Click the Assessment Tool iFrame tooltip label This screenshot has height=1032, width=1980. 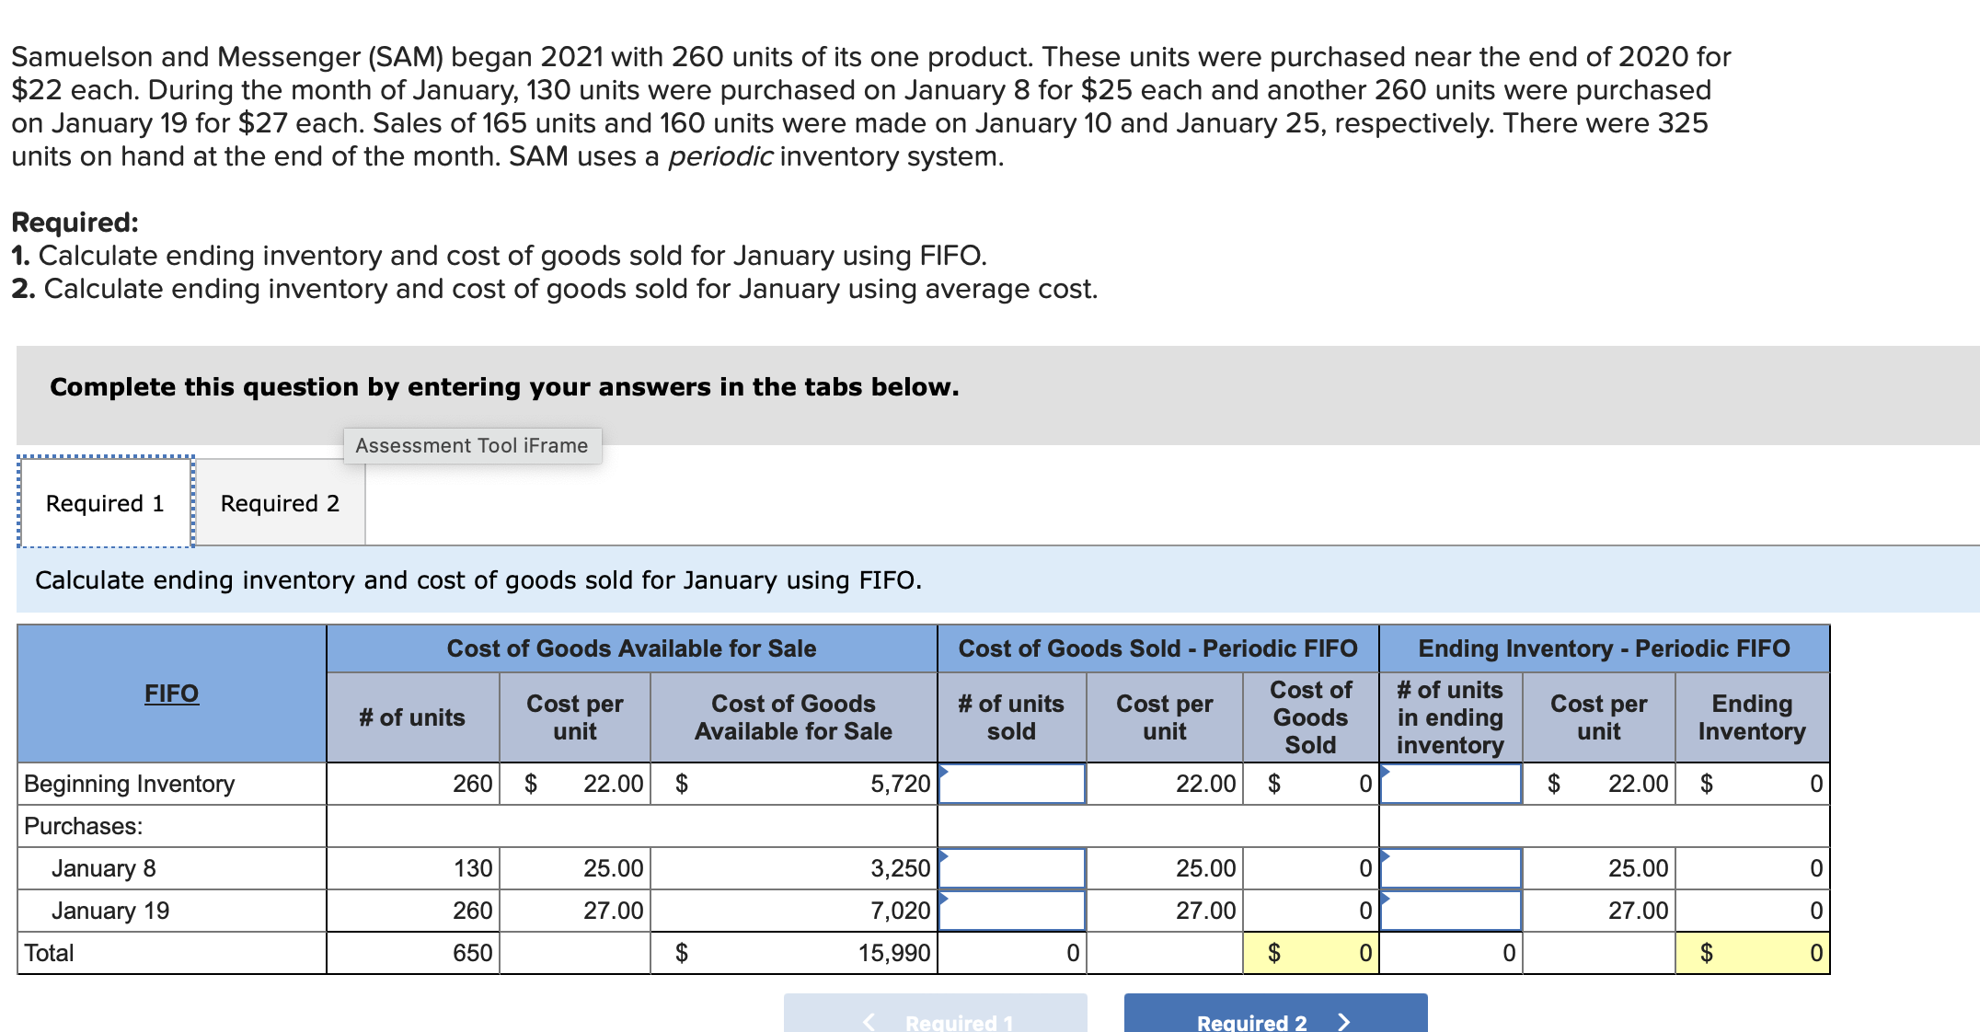[x=472, y=446]
